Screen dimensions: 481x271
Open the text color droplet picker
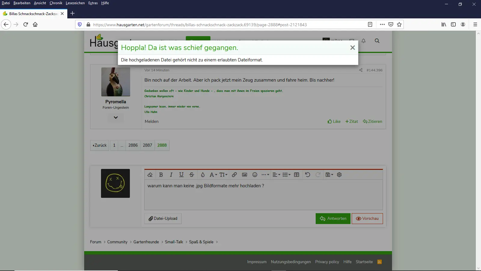203,175
